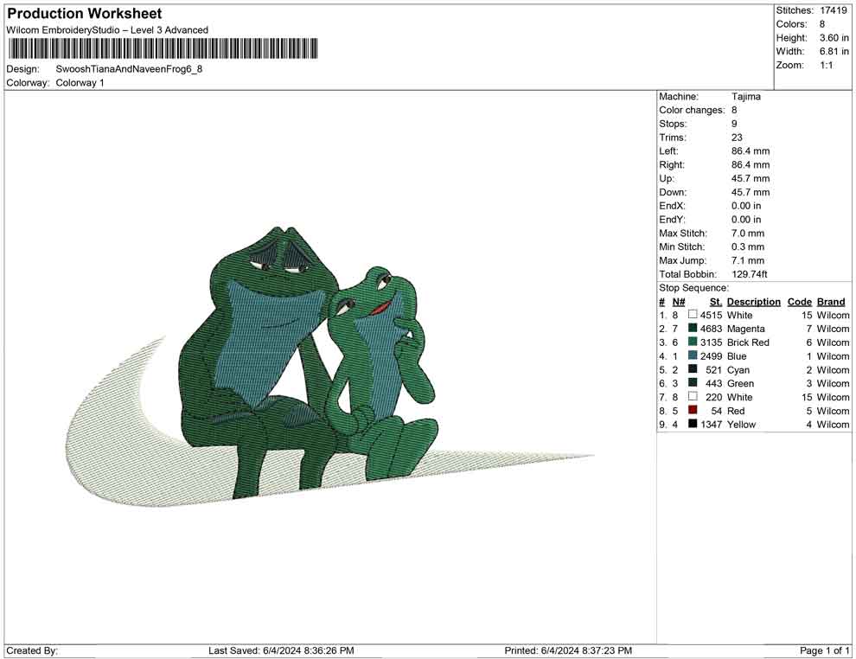Click the Max Stitch value 7.0 mm
The height and width of the screenshot is (659, 856).
(x=748, y=234)
